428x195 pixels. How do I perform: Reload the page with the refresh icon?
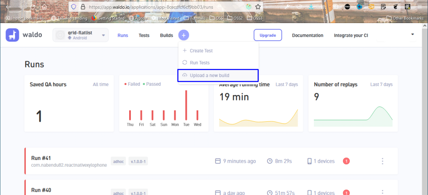(33, 7)
